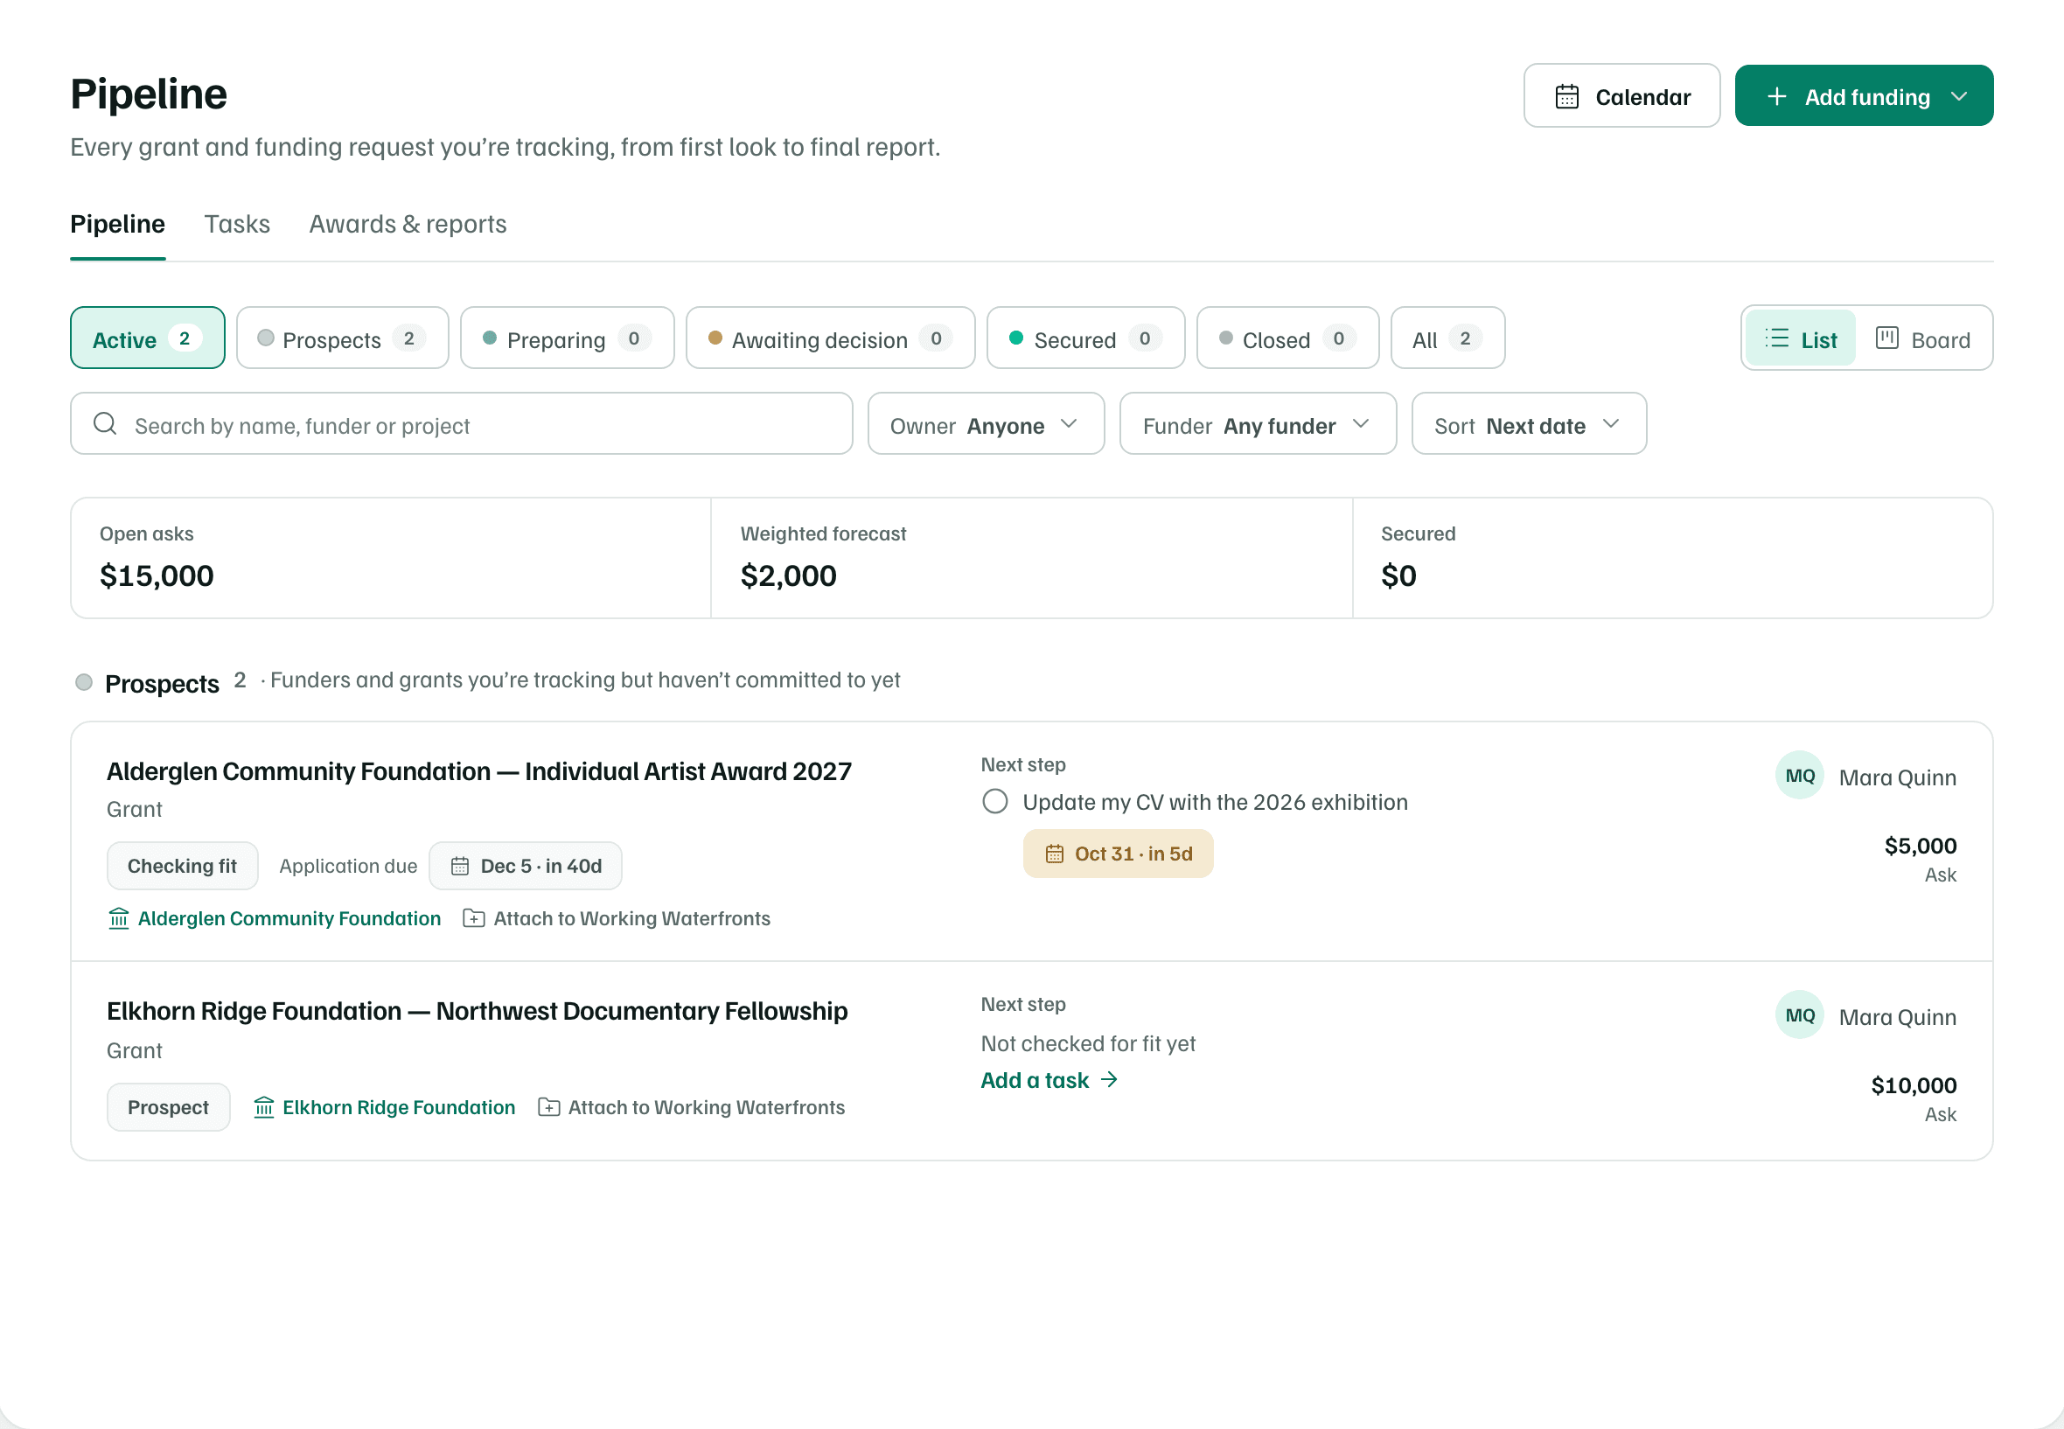Viewport: 2064px width, 1429px height.
Task: Filter by Preparing stage chip
Action: 567,338
